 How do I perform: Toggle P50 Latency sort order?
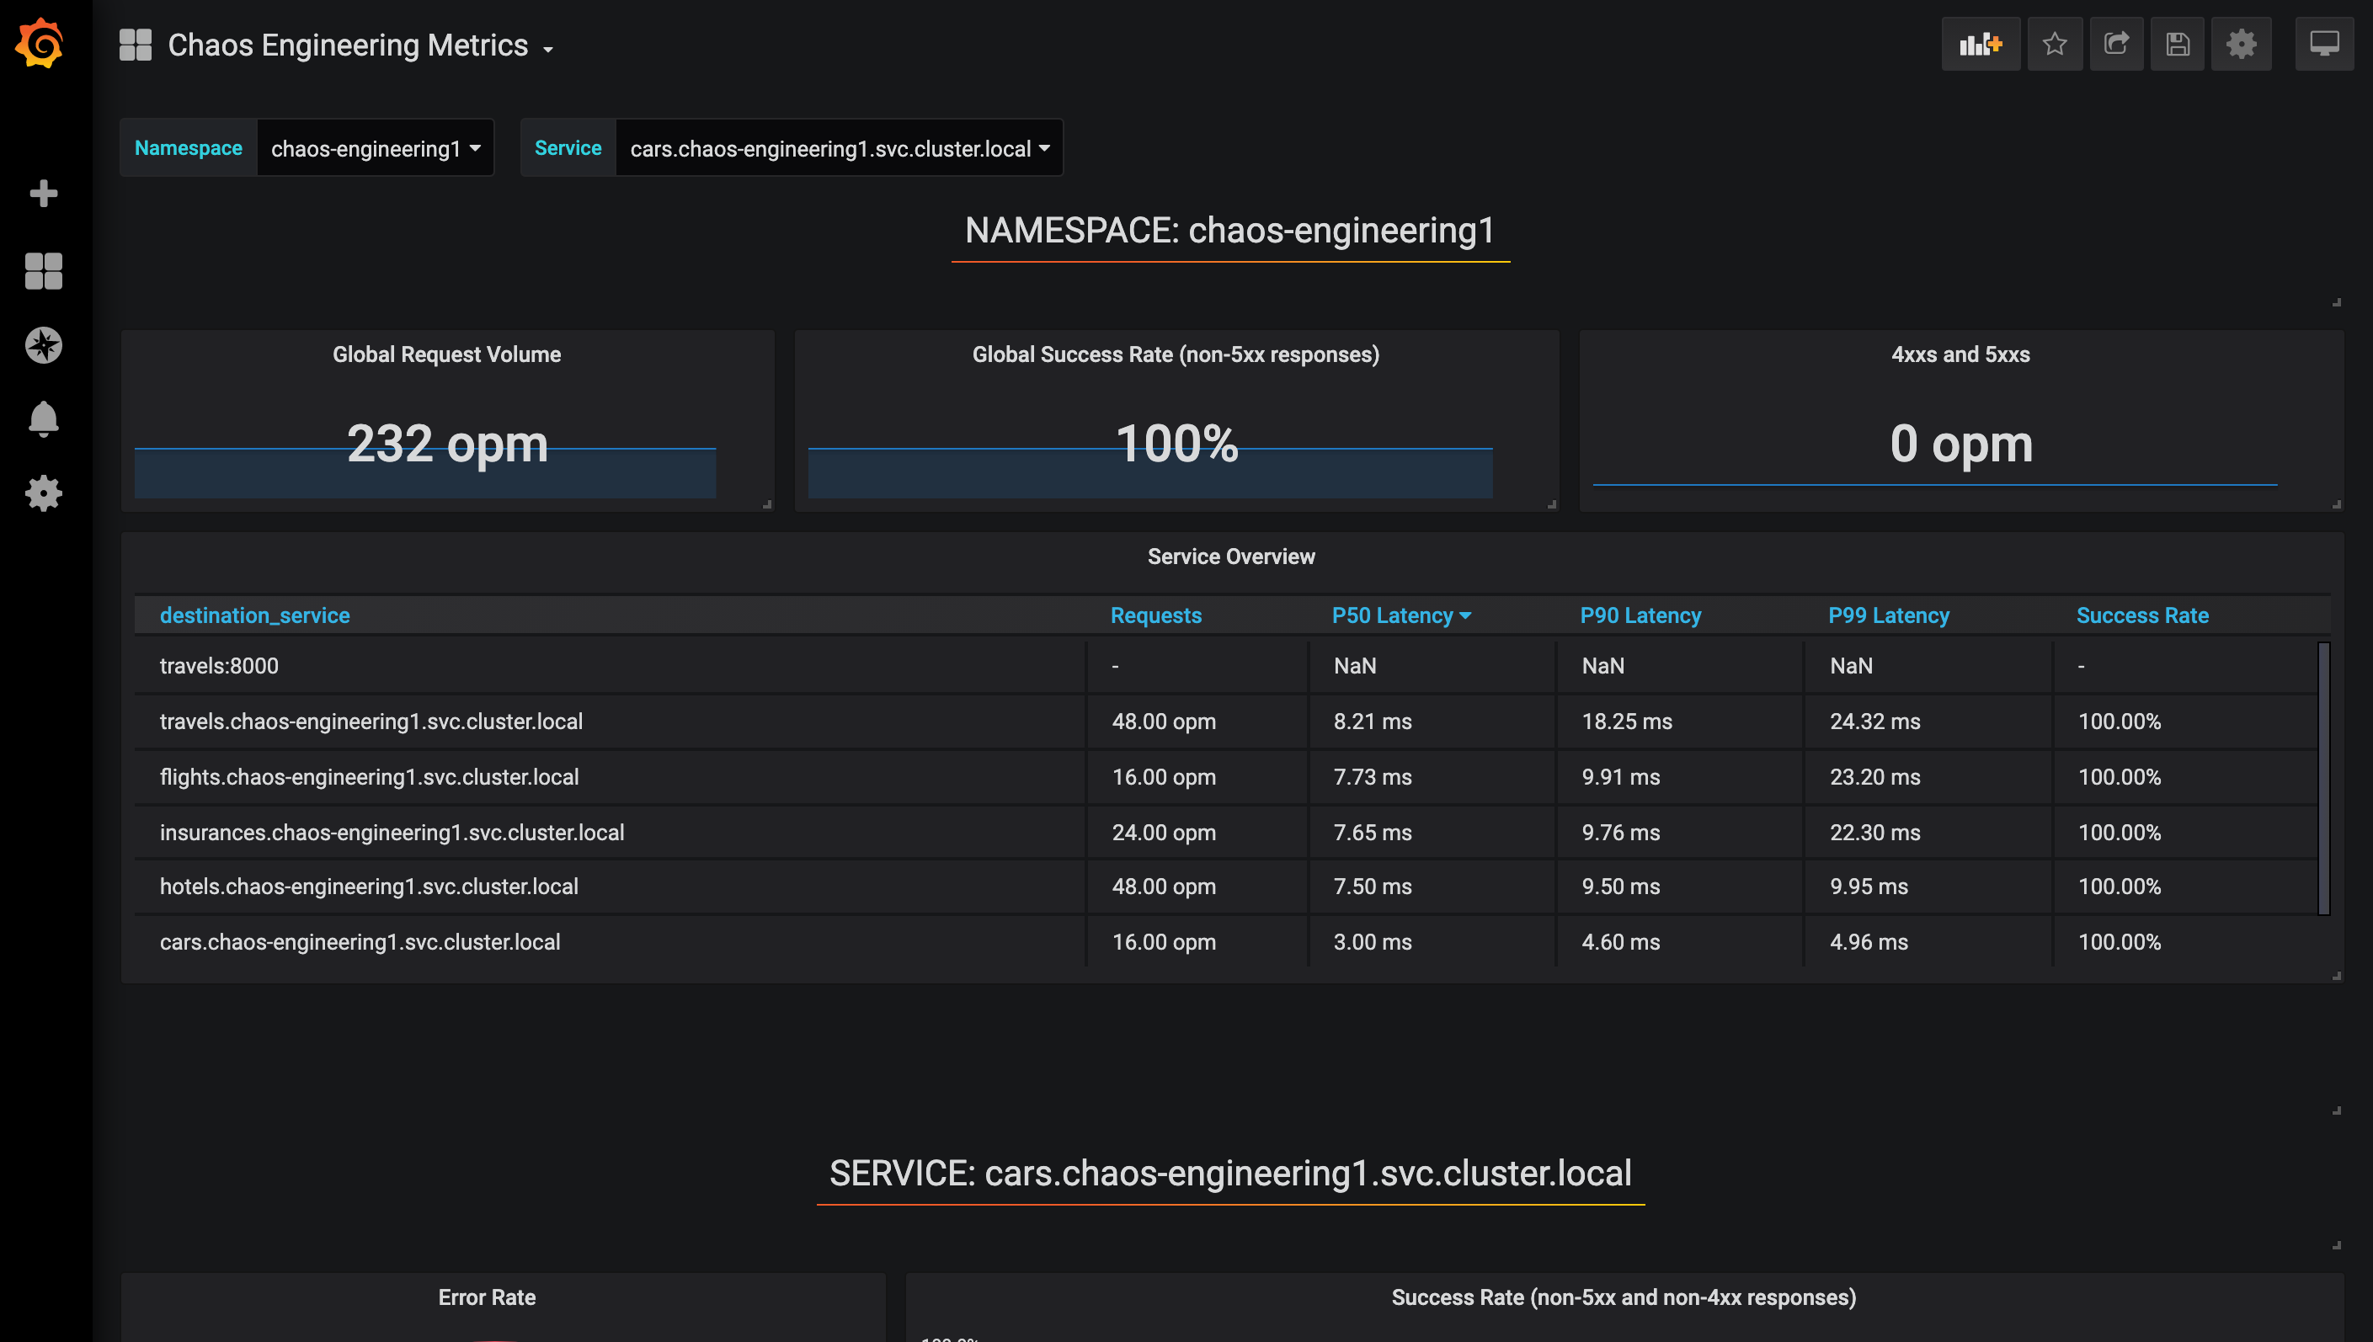(x=1401, y=615)
